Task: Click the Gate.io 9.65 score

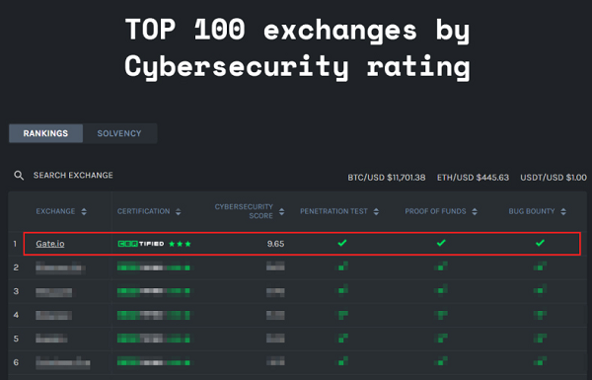Action: point(275,244)
